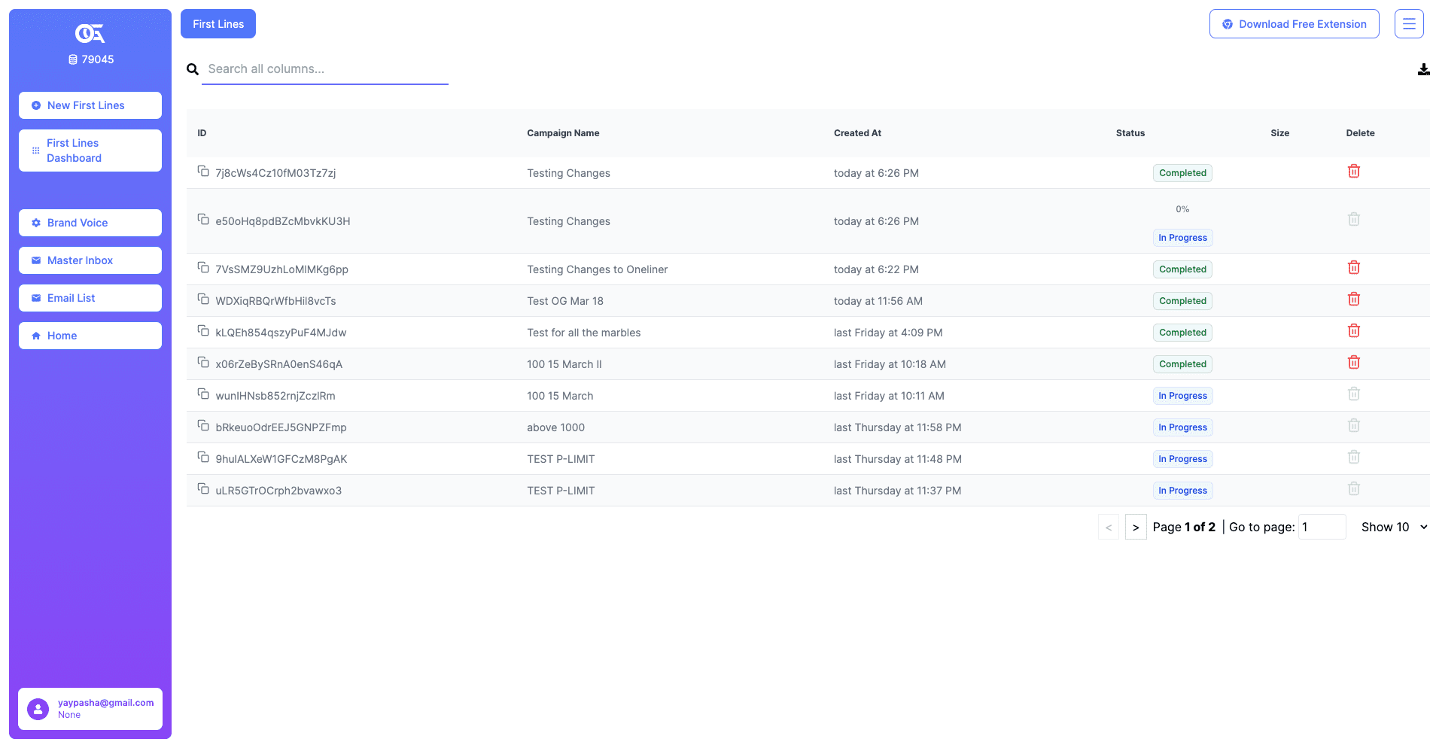1433x748 pixels.
Task: Click 'today at 11:56 AM' cell
Action: click(x=878, y=301)
